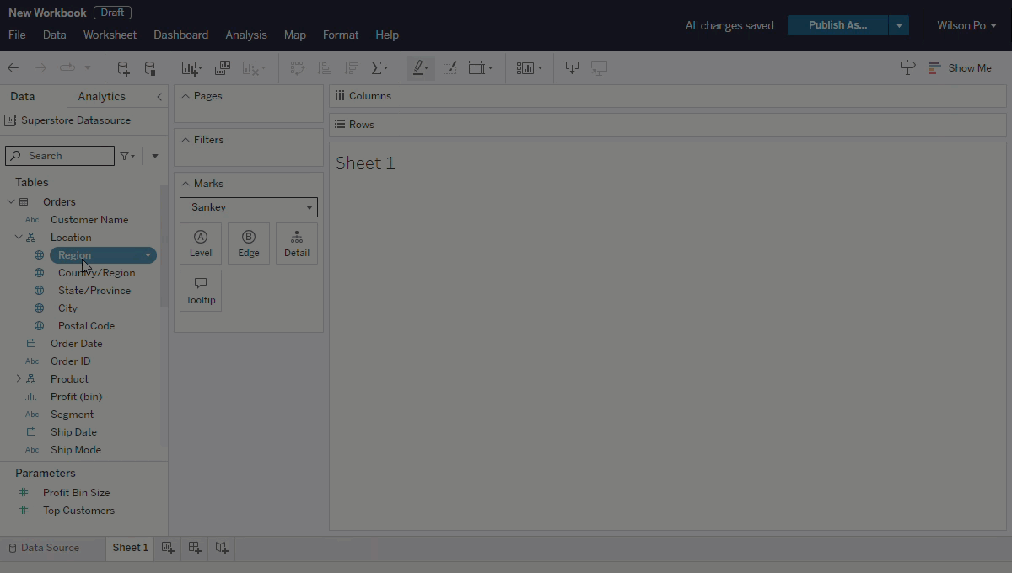Open the Publish As dropdown arrow
The height and width of the screenshot is (573, 1012).
[899, 25]
